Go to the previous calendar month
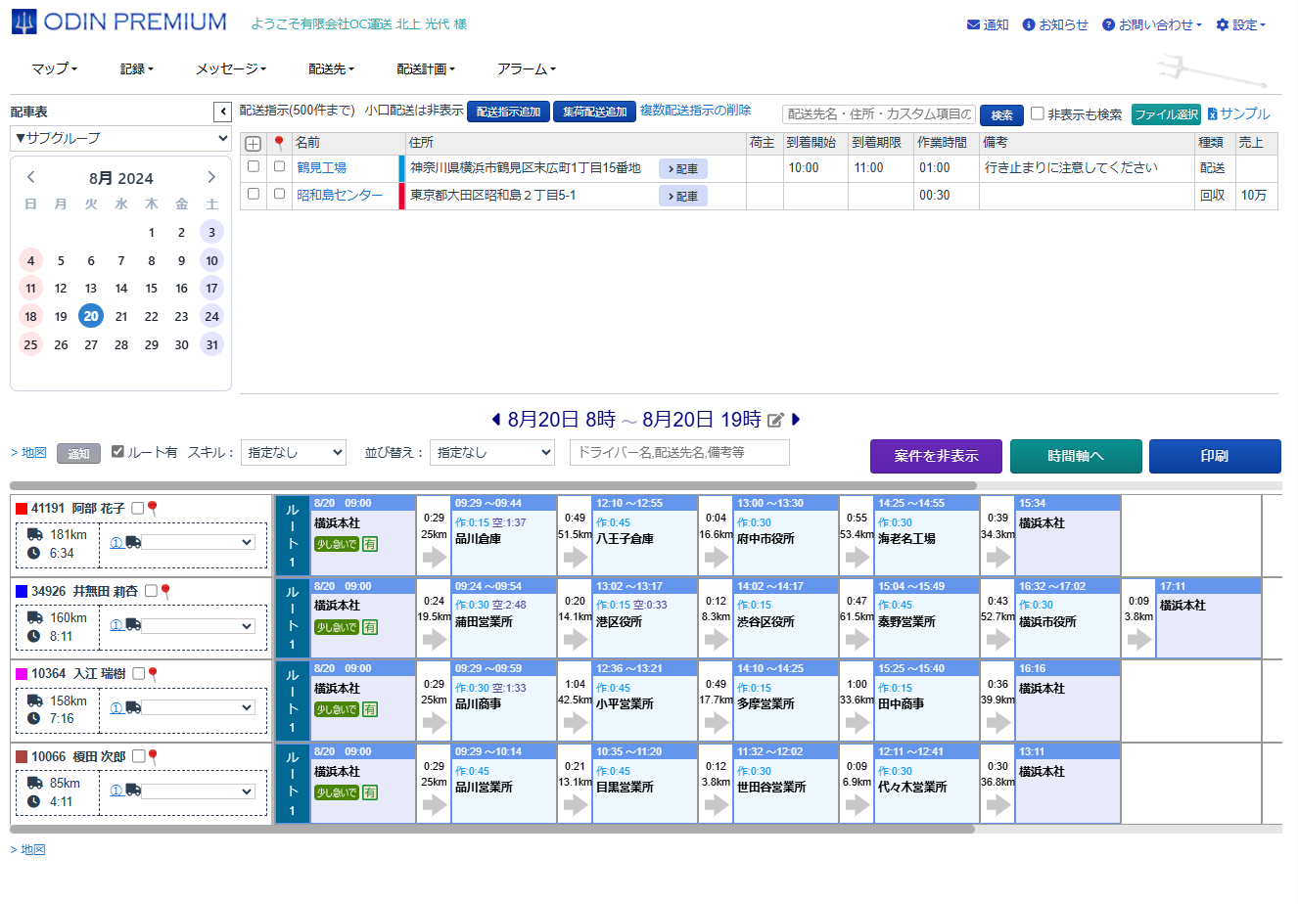 click(x=30, y=177)
